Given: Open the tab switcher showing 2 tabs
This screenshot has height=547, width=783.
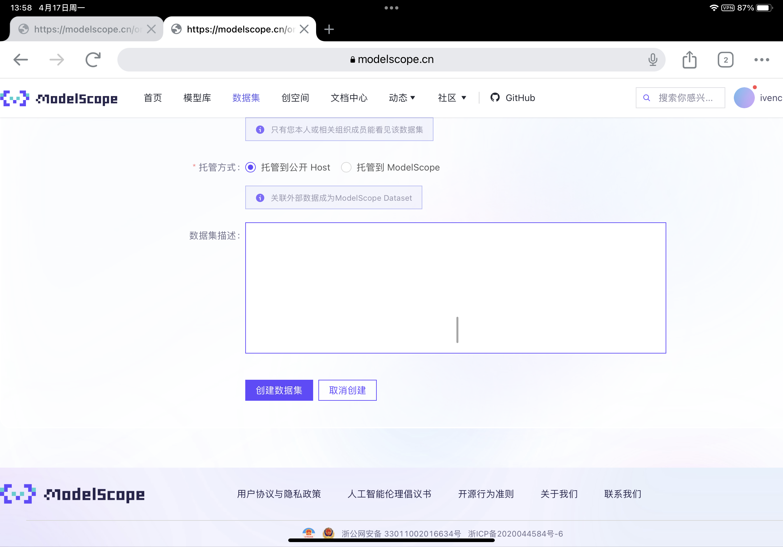Looking at the screenshot, I should pyautogui.click(x=725, y=59).
